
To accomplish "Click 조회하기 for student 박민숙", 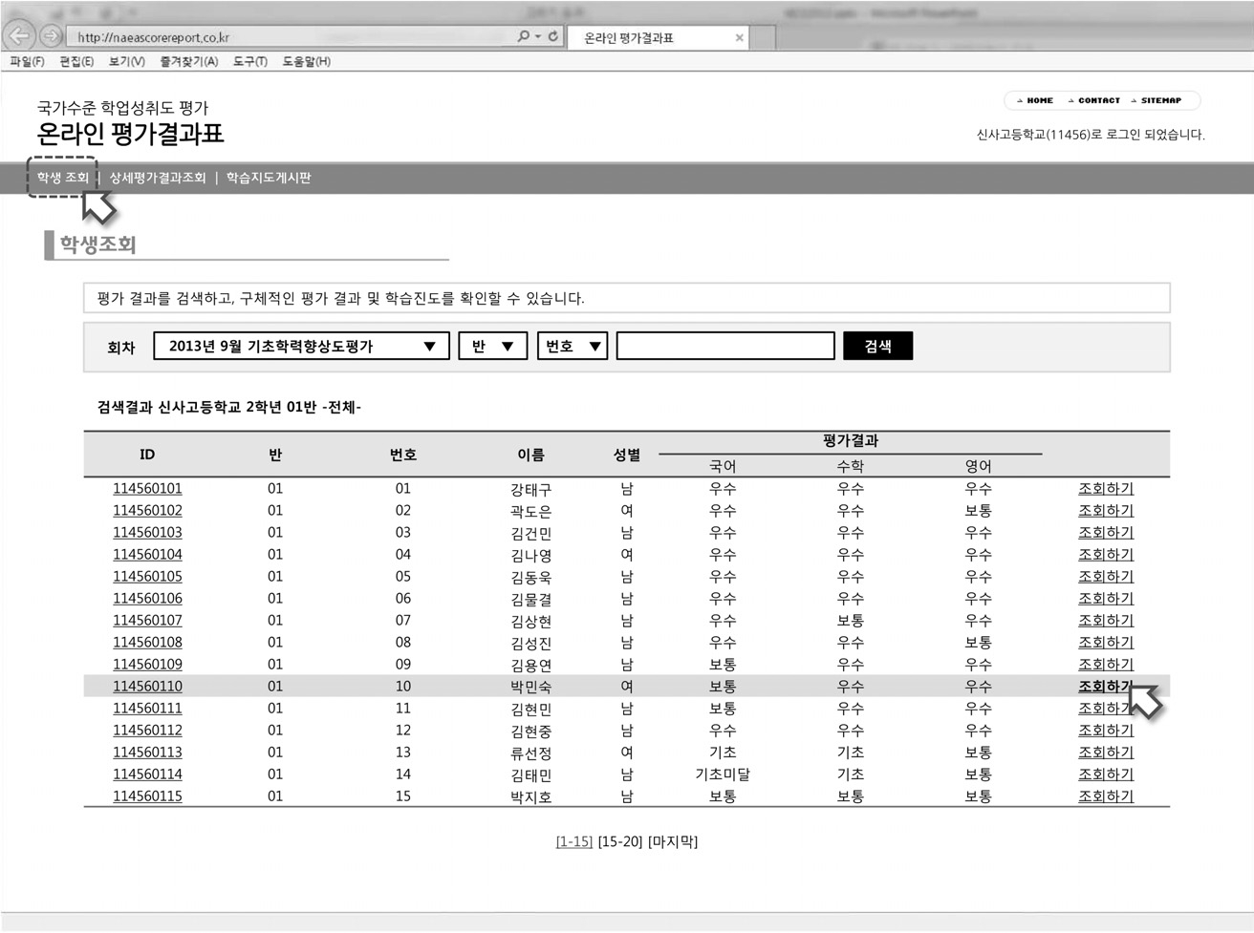I will click(1106, 687).
